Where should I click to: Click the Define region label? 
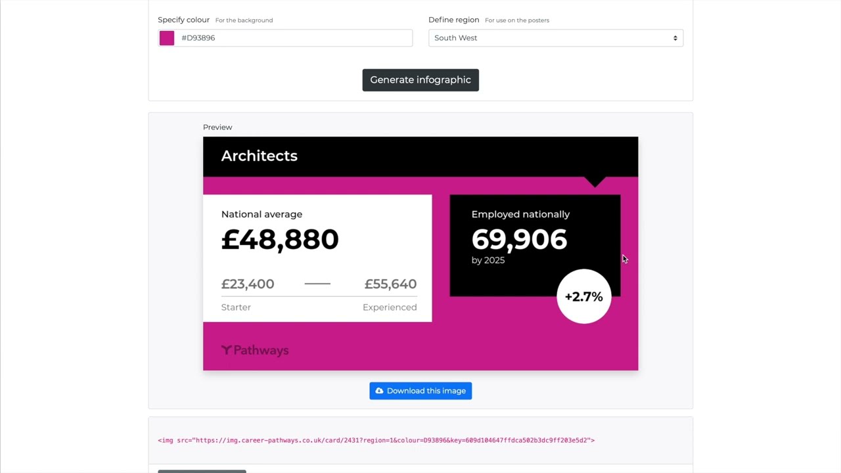(x=454, y=20)
